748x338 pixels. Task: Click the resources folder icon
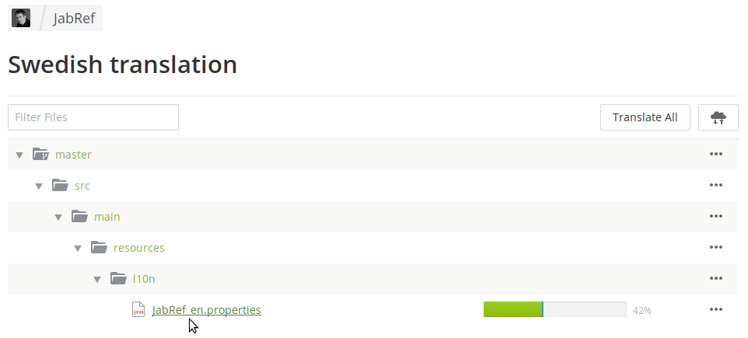pos(99,248)
